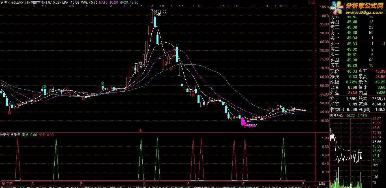The image size is (386, 188).
Task: Select the 买一 45.33 order row
Action: click(x=358, y=44)
